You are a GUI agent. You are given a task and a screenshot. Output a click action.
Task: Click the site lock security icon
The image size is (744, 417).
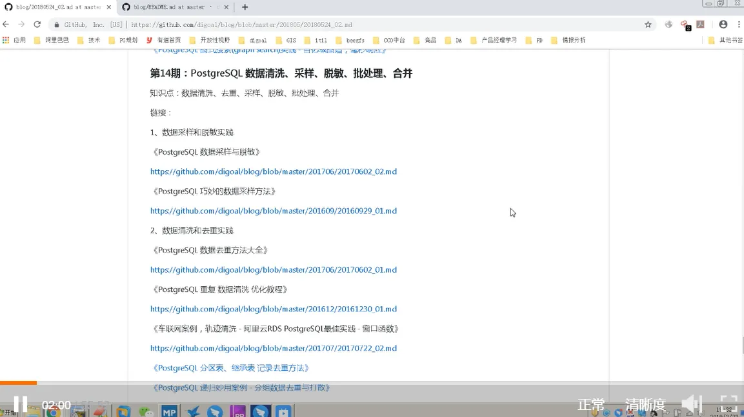(x=57, y=24)
